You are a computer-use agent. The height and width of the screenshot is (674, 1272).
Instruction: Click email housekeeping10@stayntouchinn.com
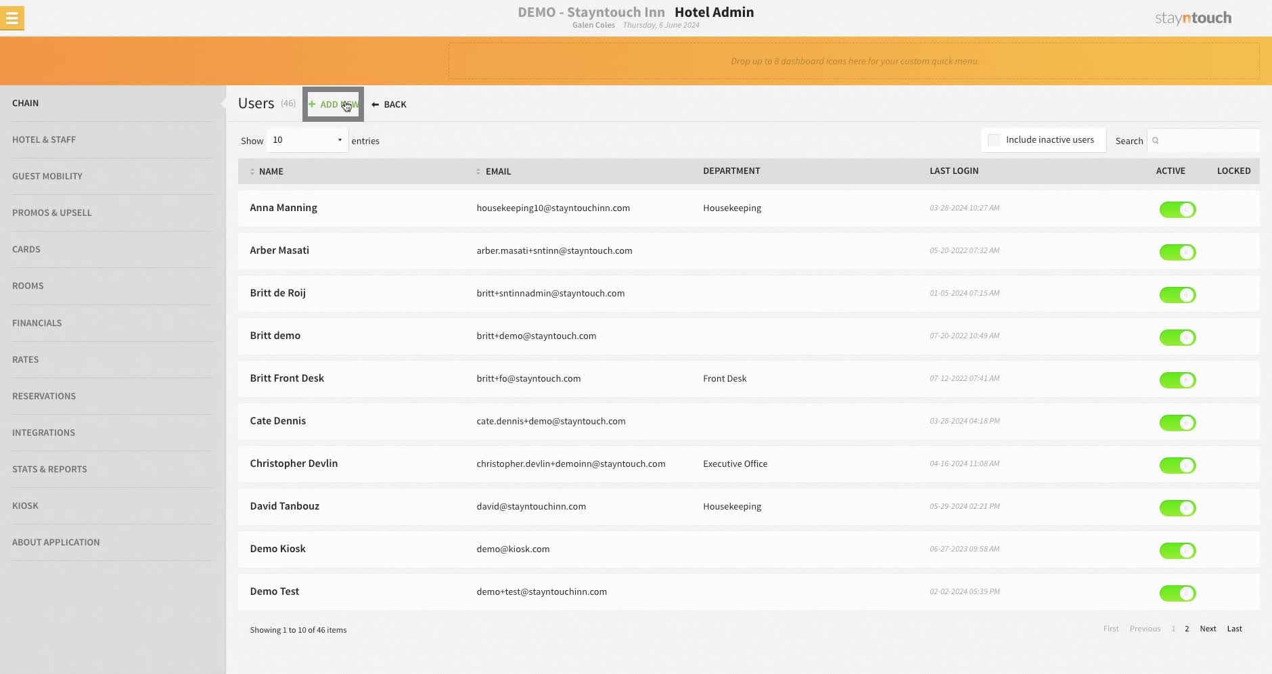[553, 208]
